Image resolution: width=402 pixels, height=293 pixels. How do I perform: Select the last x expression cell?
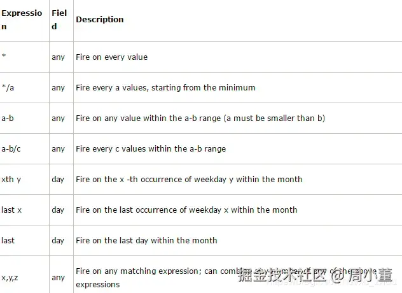coord(11,210)
